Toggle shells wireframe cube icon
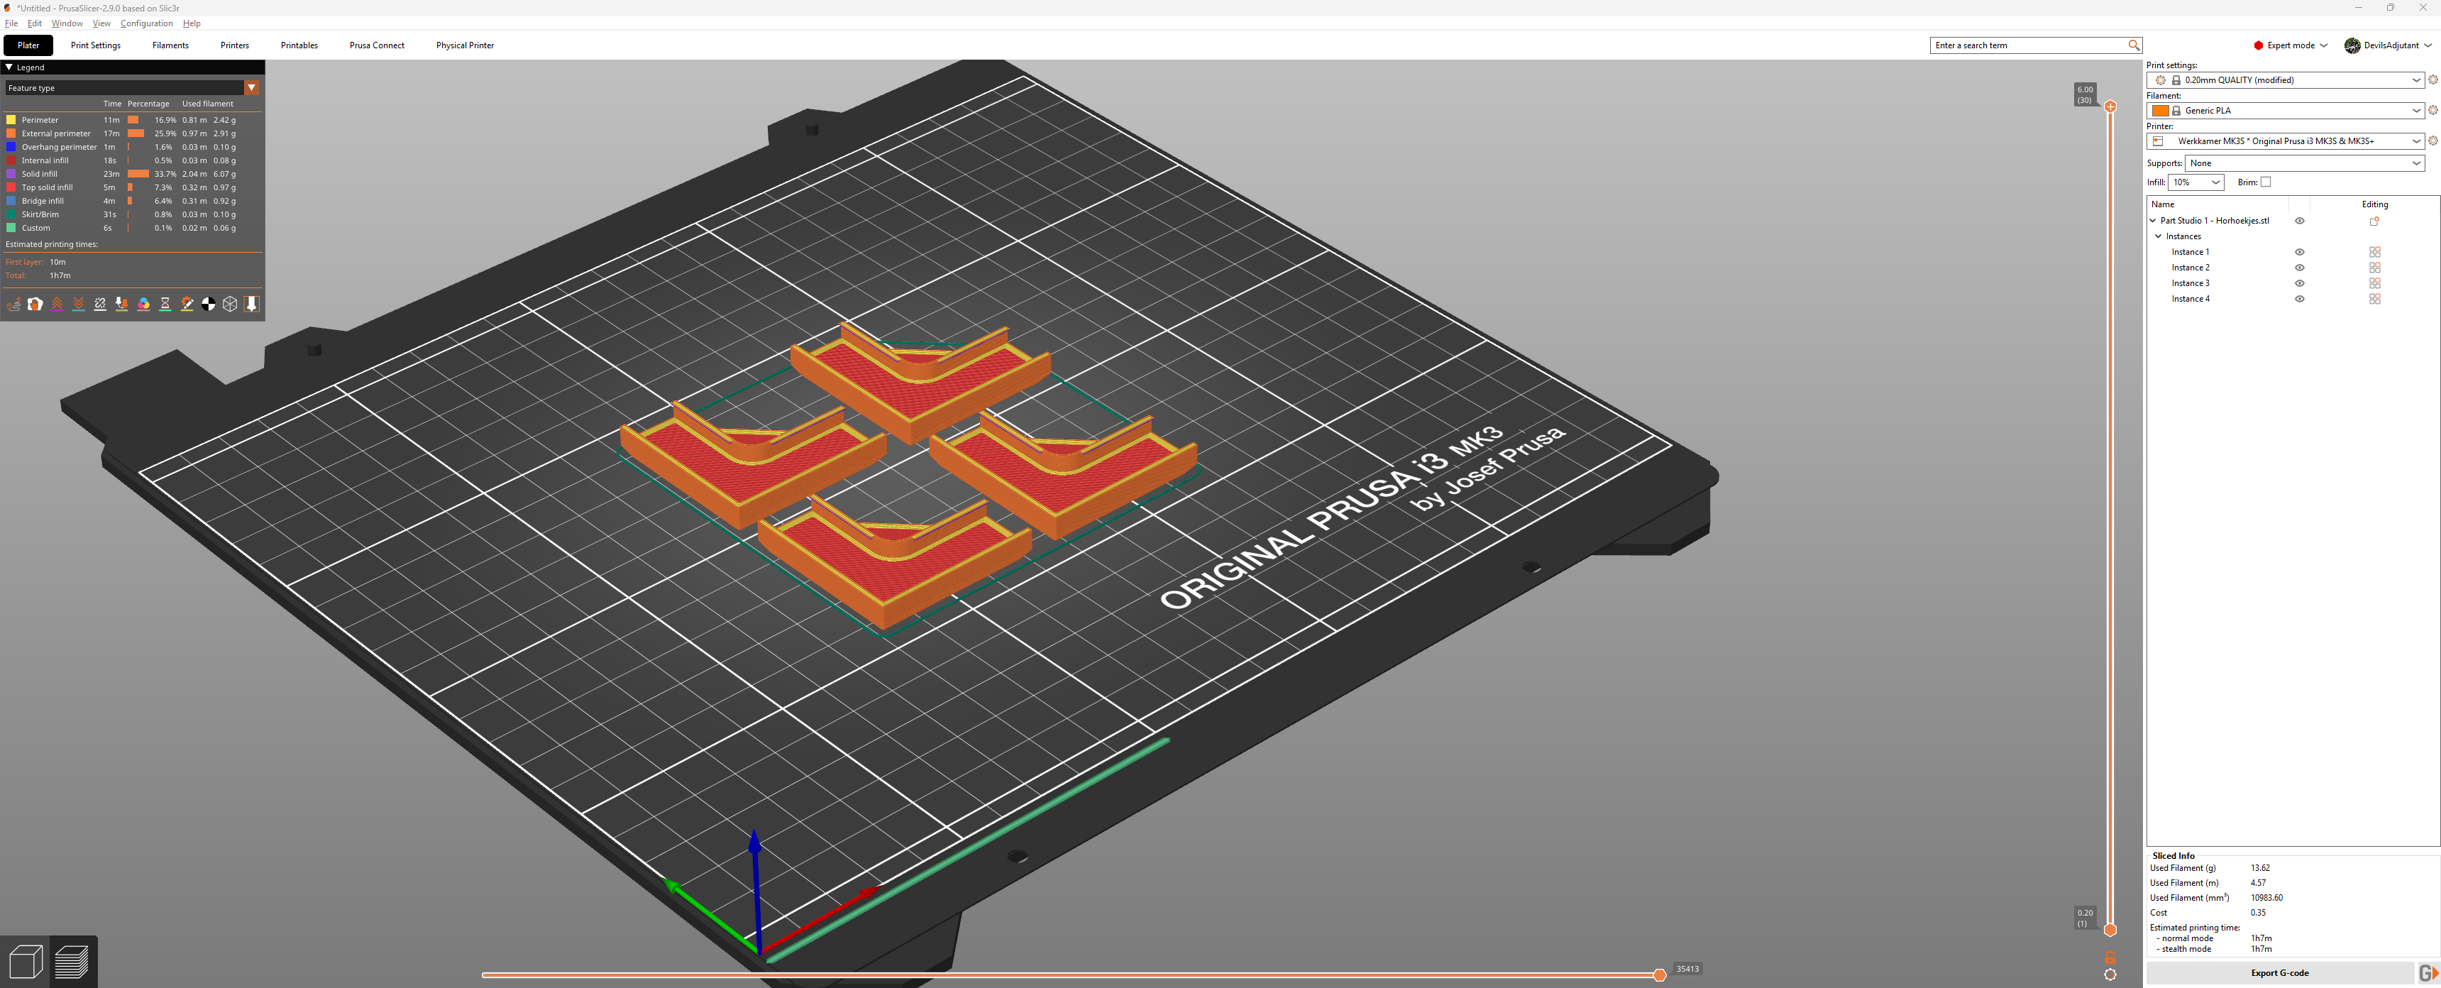The width and height of the screenshot is (2441, 988). click(231, 304)
